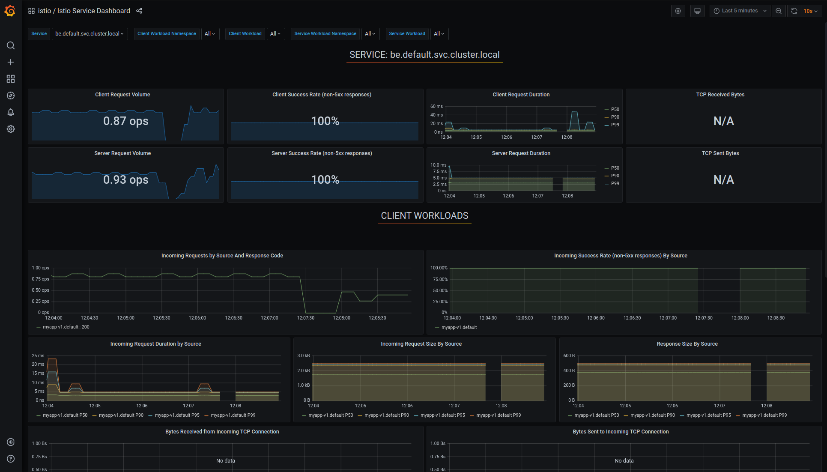The height and width of the screenshot is (472, 827).
Task: Open the Explore compass icon
Action: point(11,96)
